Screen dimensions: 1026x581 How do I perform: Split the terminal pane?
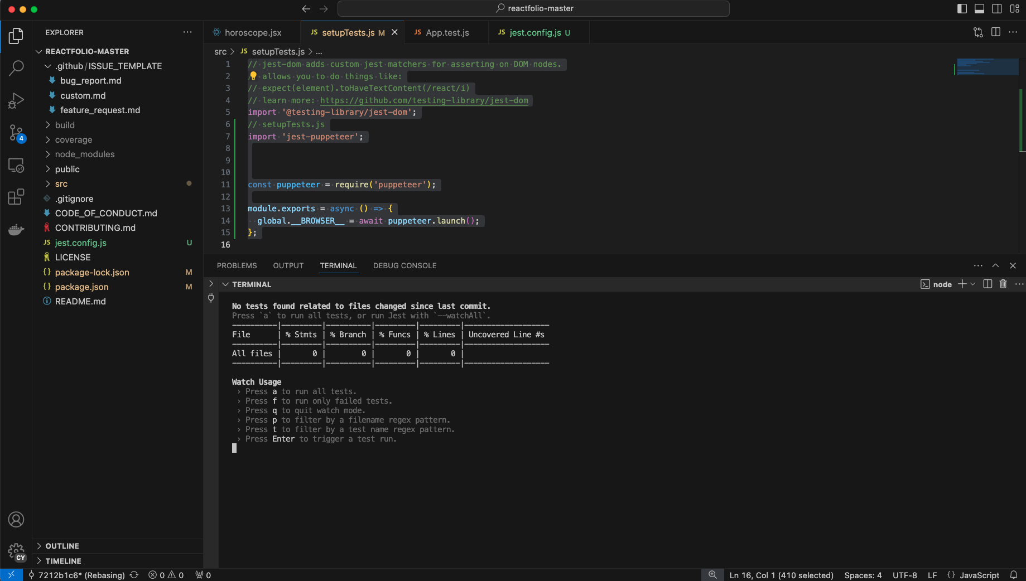(x=988, y=284)
